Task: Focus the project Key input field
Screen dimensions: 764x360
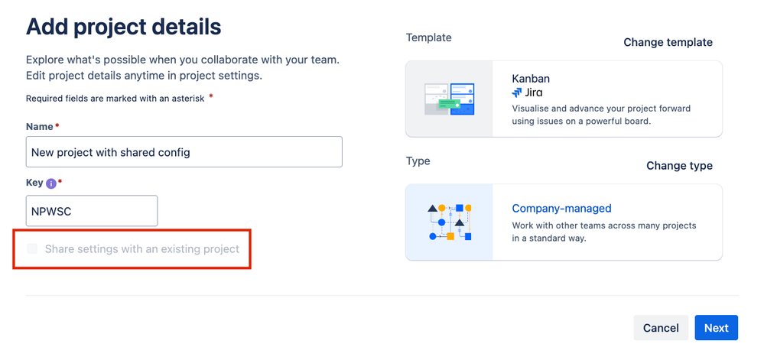Action: tap(92, 211)
